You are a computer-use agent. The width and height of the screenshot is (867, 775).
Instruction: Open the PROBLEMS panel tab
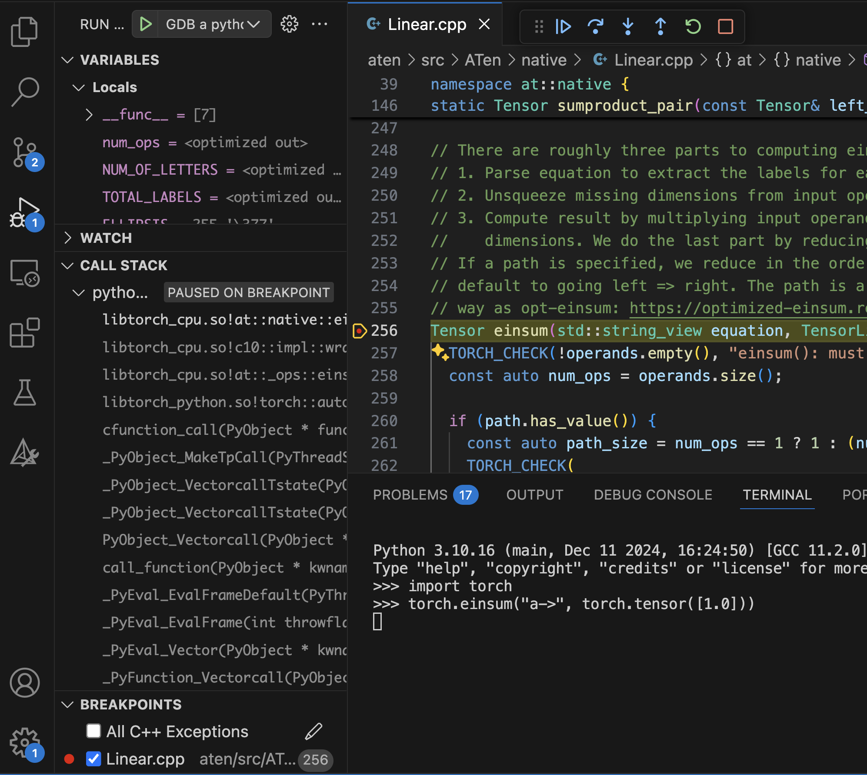(410, 495)
